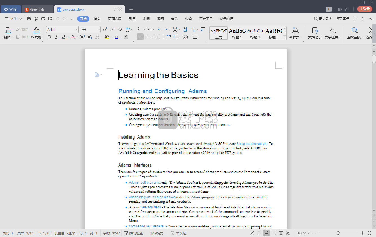Switch to web layout view
This screenshot has height=237, width=376.
281,233
